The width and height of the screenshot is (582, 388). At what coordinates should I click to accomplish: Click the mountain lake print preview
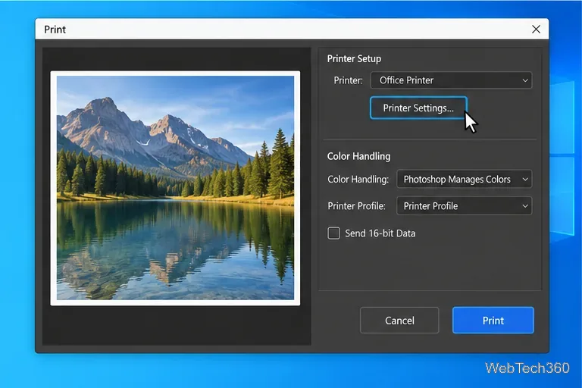pos(175,188)
